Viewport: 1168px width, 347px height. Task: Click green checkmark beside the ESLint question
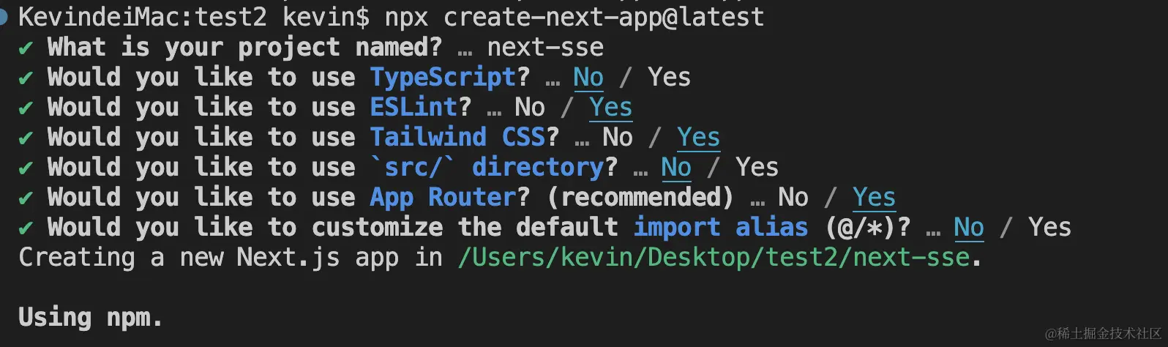point(26,108)
